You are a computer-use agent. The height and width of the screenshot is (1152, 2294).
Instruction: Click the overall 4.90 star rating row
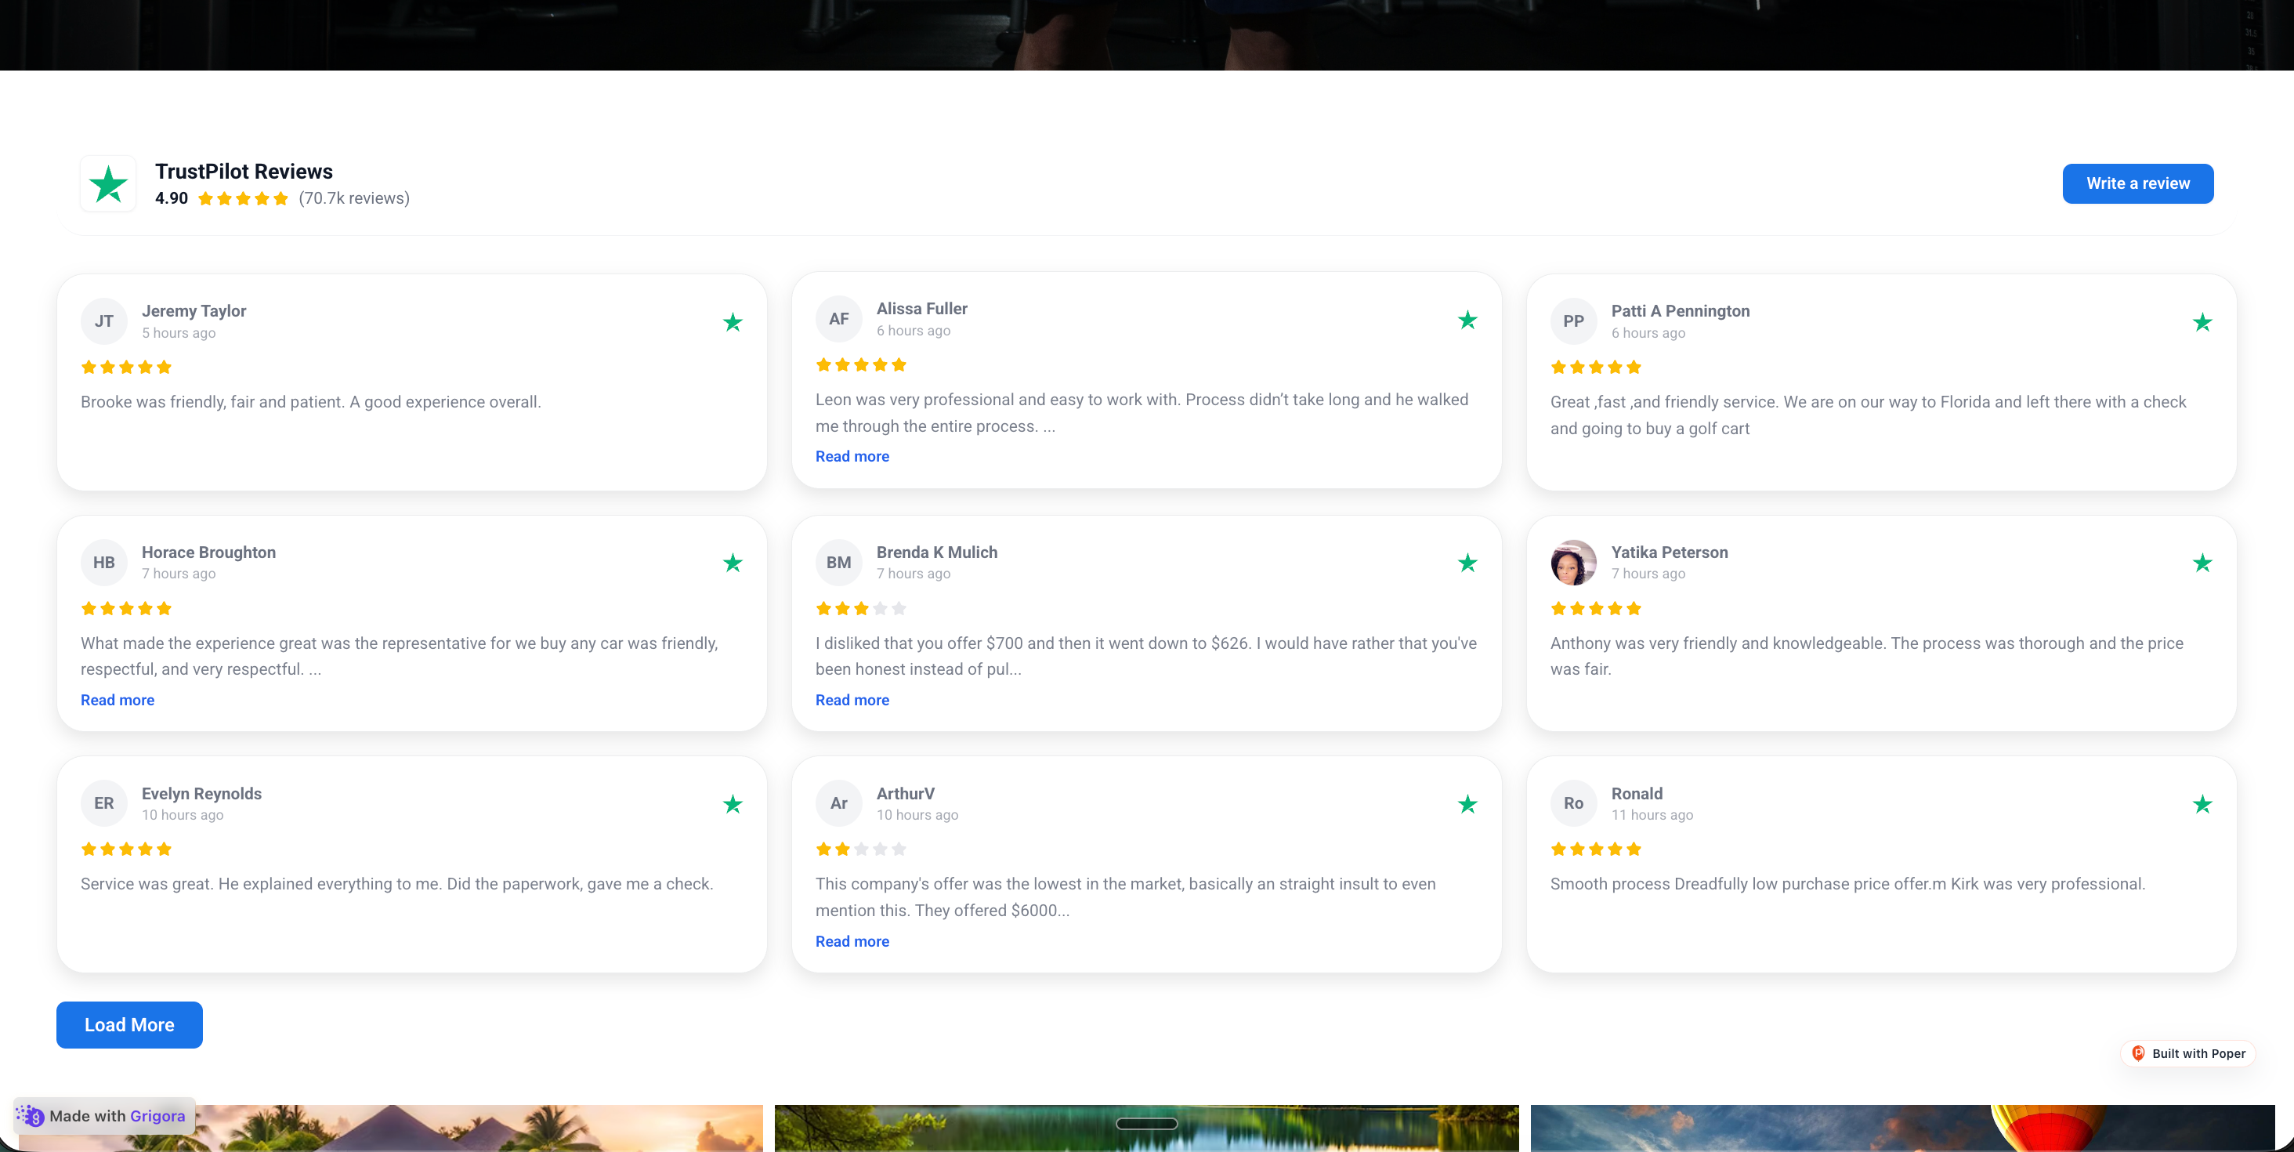point(243,199)
